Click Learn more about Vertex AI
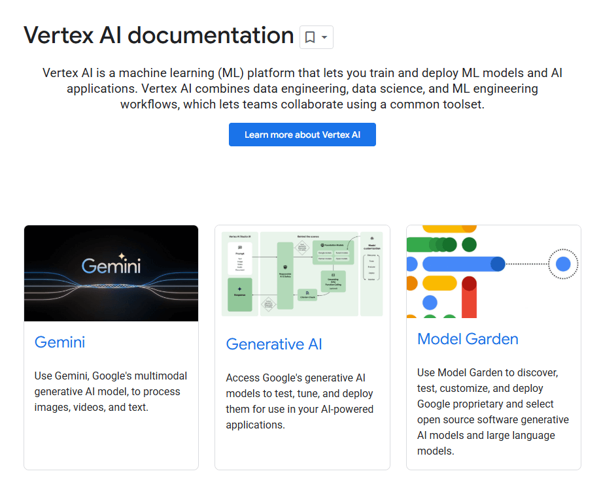Viewport: 601px width, 484px height. [301, 135]
